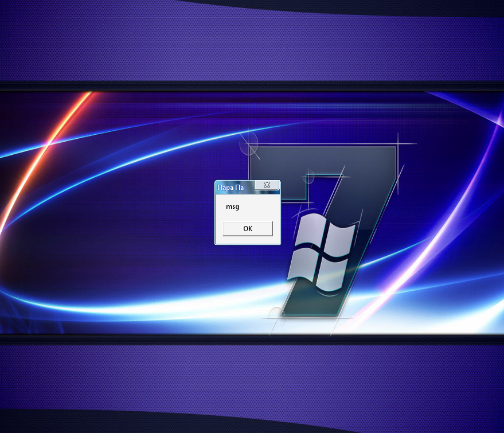Click the msg text in dialog

(232, 206)
